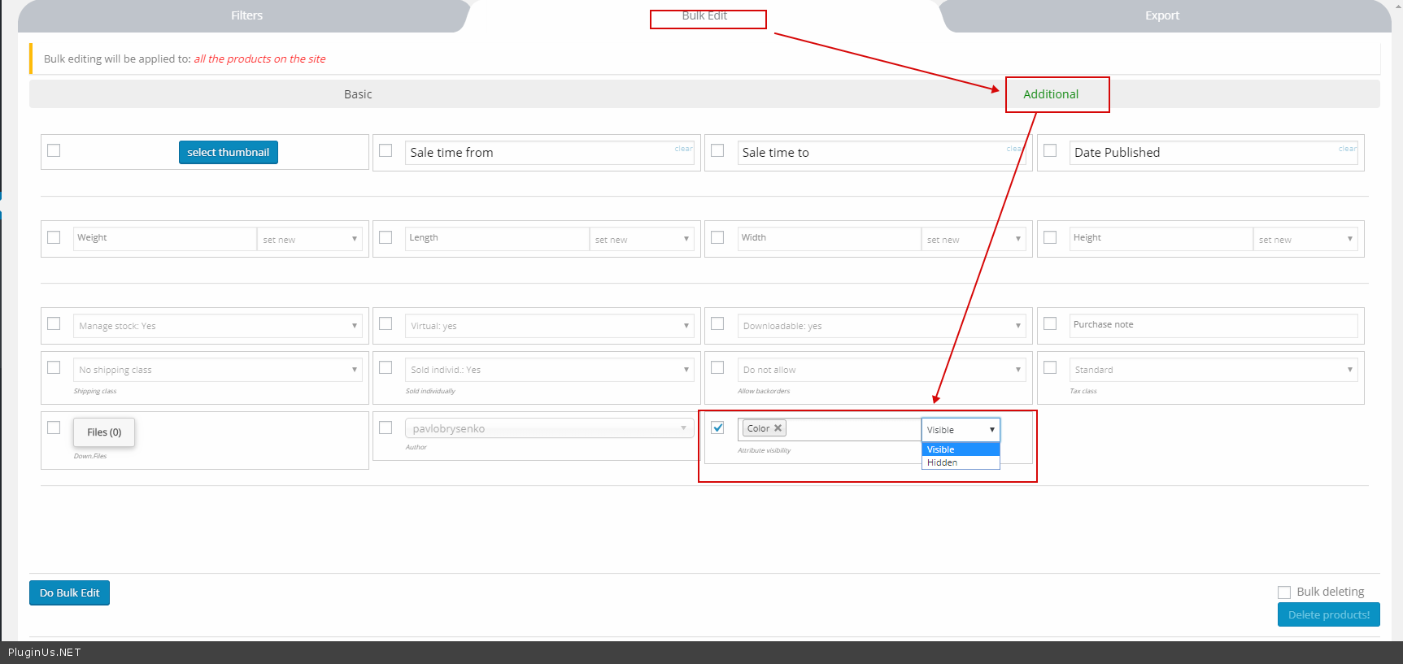
Task: Clear the Sale time from field
Action: coord(683,149)
